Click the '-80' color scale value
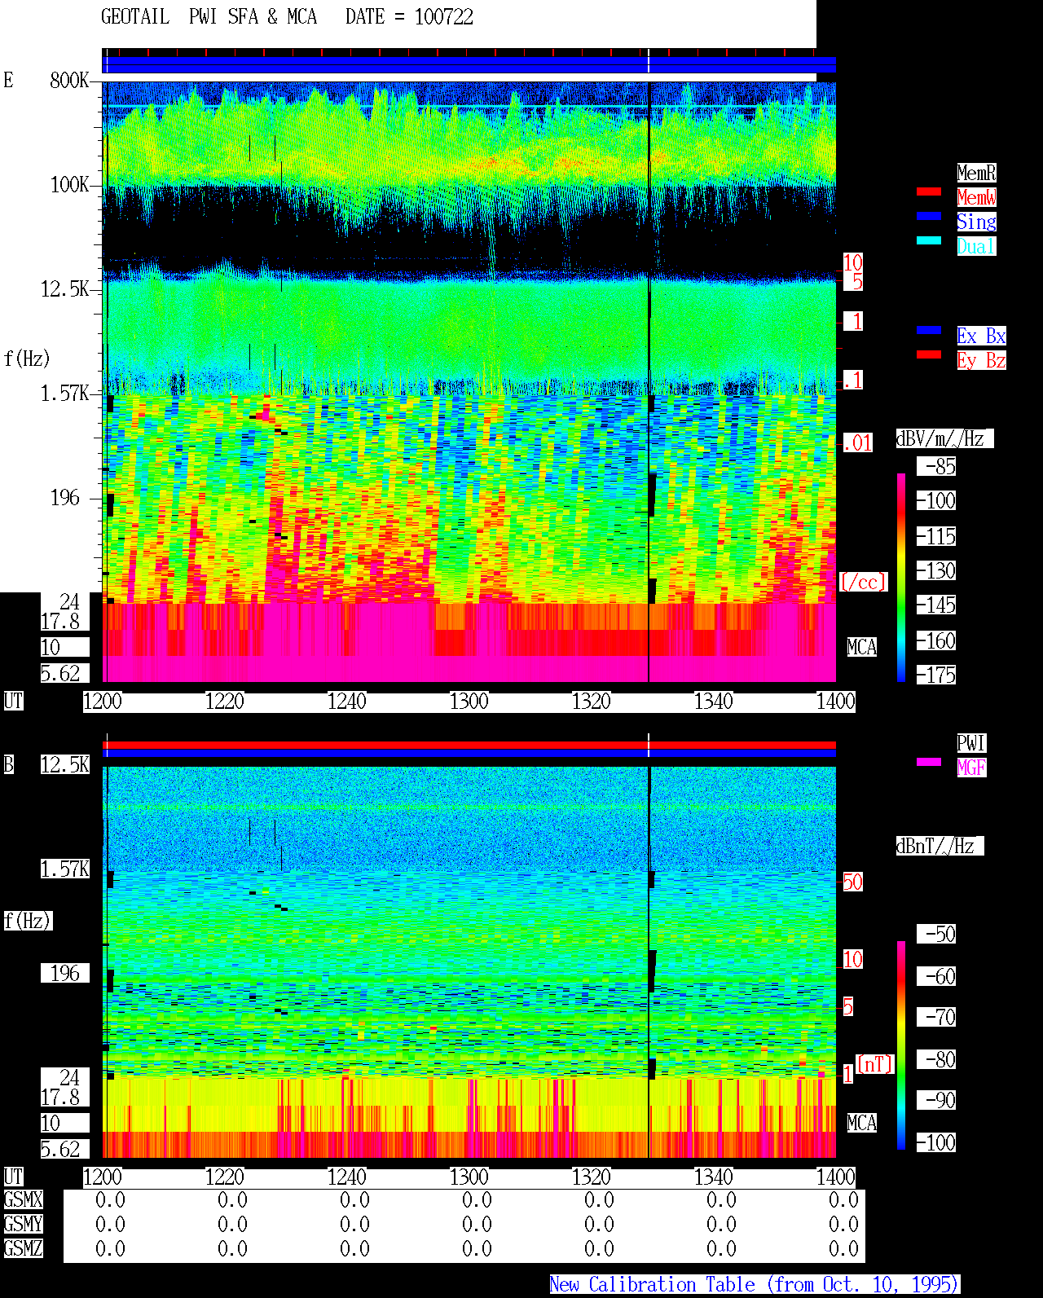Viewport: 1043px width, 1298px height. coord(936,1059)
